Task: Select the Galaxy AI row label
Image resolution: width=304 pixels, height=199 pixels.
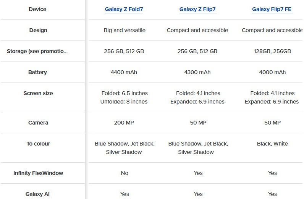Action: click(37, 194)
